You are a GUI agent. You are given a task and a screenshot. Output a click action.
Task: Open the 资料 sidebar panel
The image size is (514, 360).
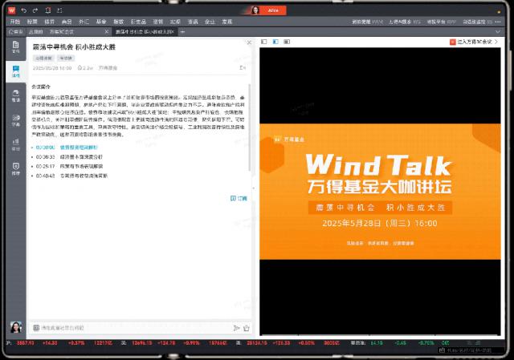(15, 51)
